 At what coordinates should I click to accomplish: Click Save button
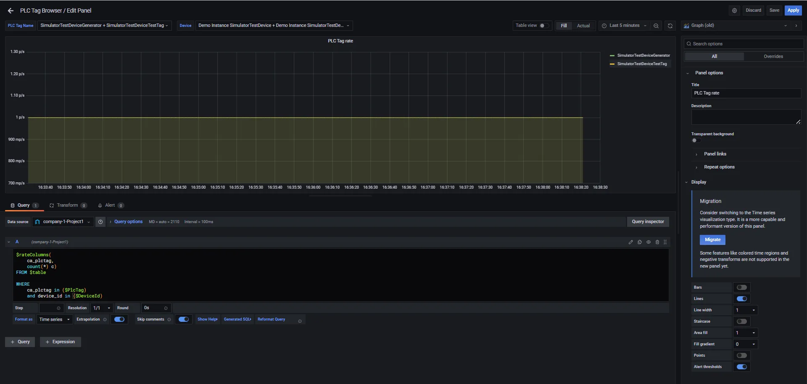coord(774,11)
